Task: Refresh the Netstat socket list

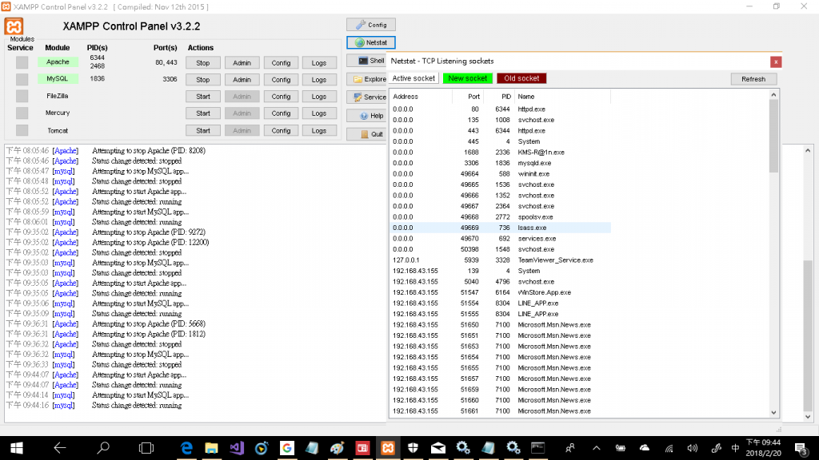Action: (753, 79)
